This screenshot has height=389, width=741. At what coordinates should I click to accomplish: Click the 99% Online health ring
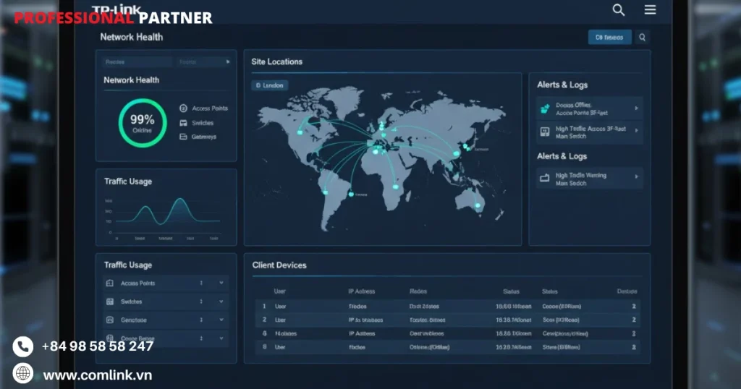(143, 123)
